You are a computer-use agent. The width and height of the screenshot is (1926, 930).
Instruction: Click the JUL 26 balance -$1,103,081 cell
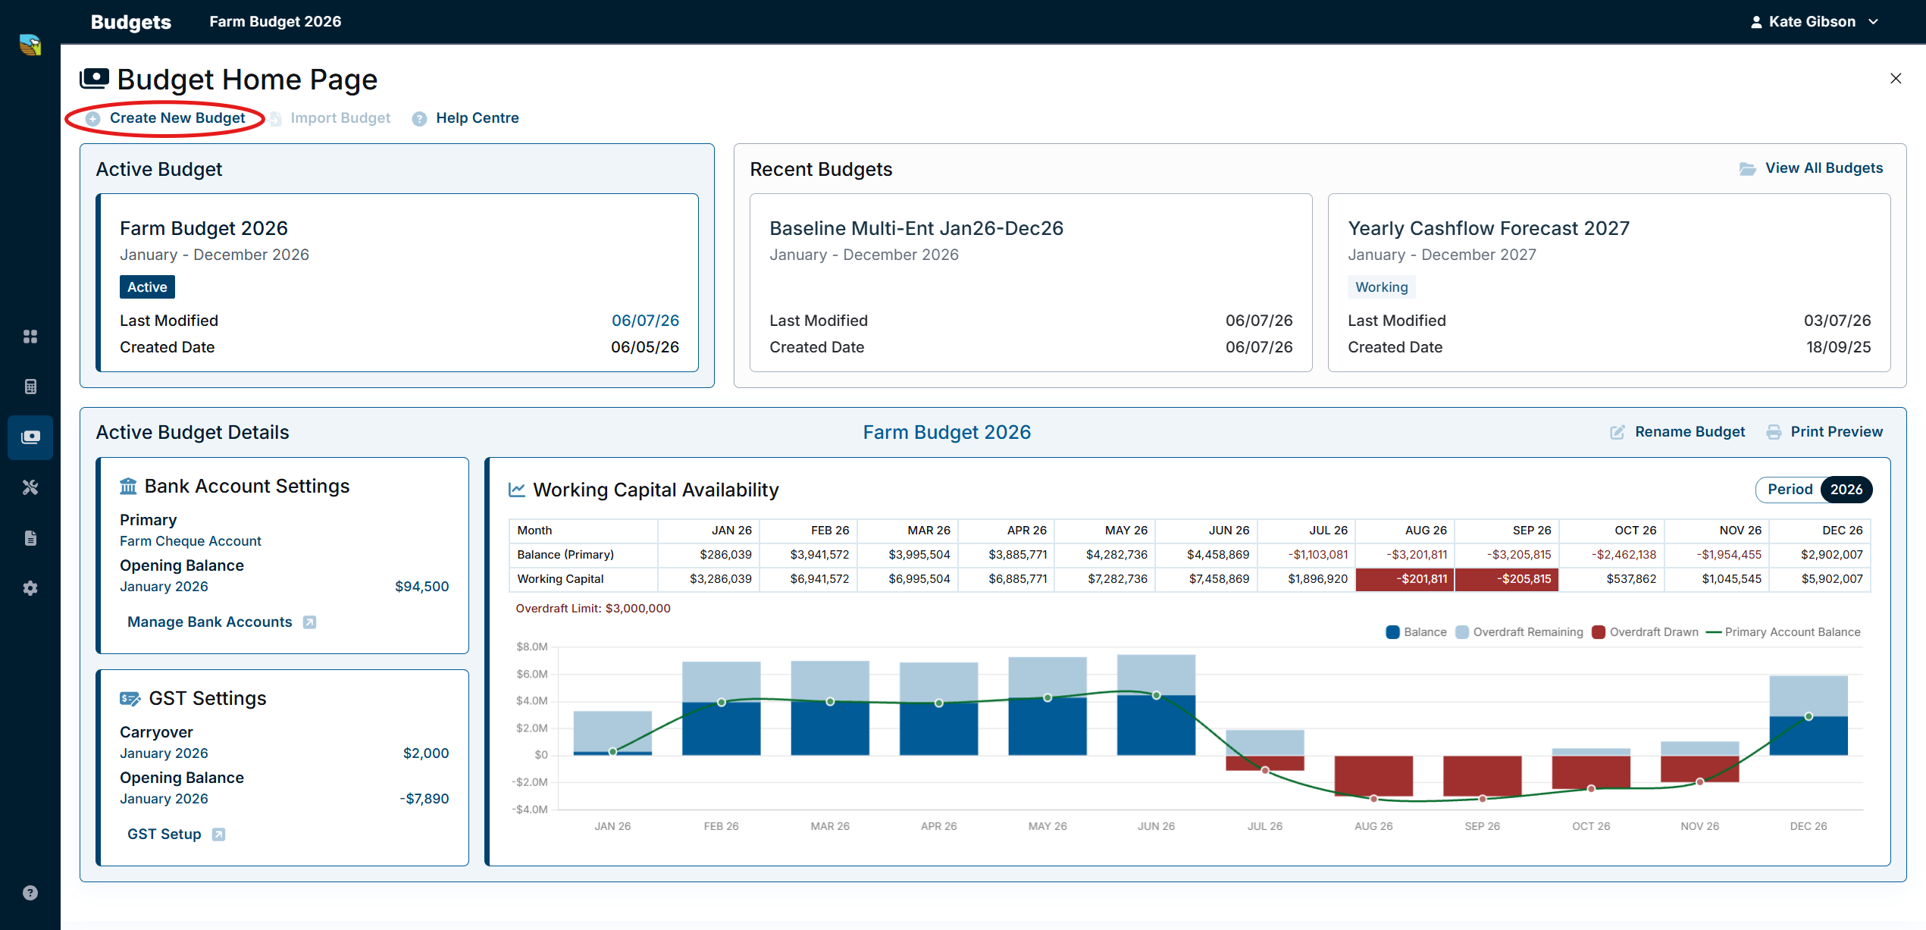pyautogui.click(x=1306, y=555)
